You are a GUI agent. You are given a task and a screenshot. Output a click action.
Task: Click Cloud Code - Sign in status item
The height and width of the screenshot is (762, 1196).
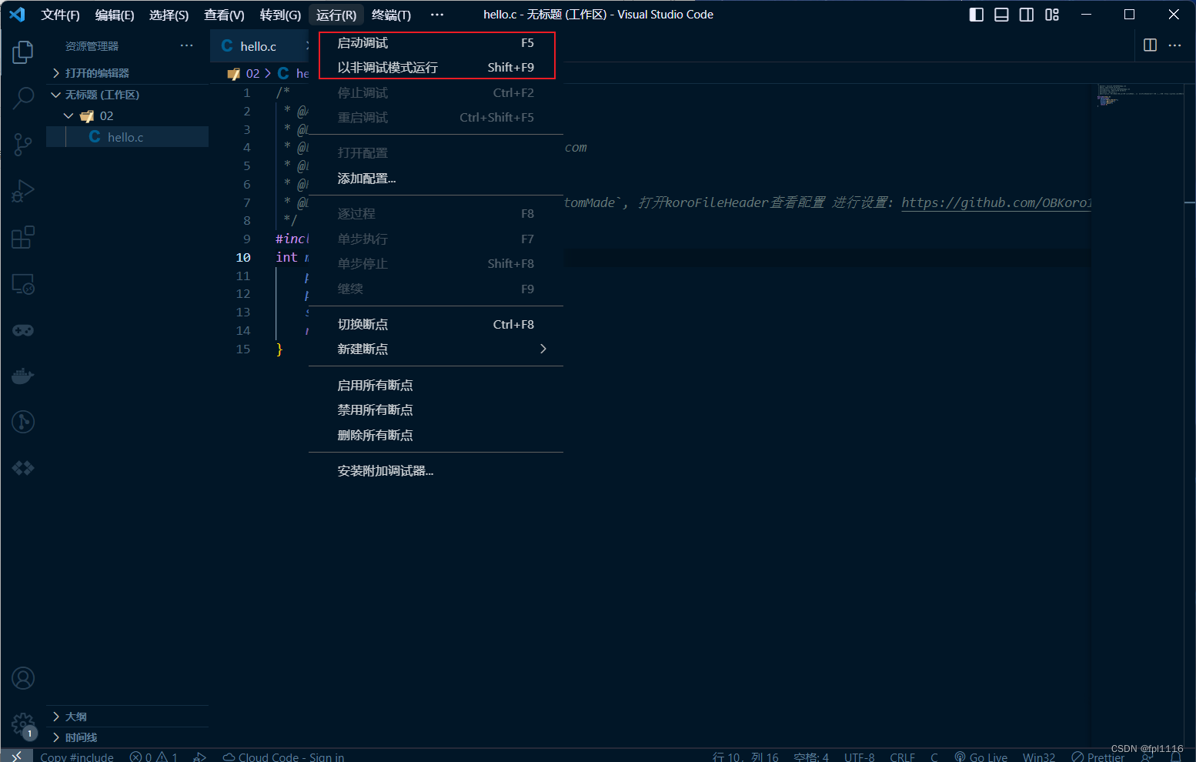[x=283, y=757]
